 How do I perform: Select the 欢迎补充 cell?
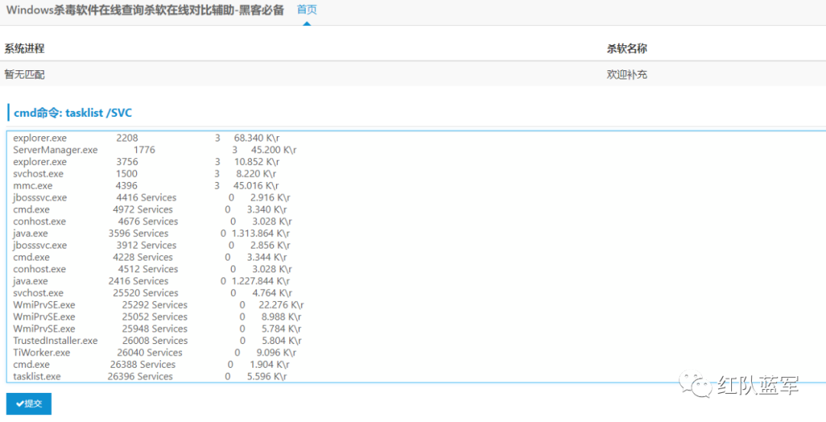[627, 74]
